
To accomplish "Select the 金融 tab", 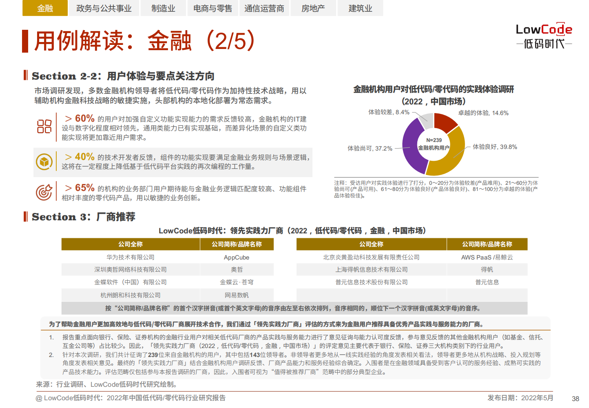I will [x=45, y=8].
